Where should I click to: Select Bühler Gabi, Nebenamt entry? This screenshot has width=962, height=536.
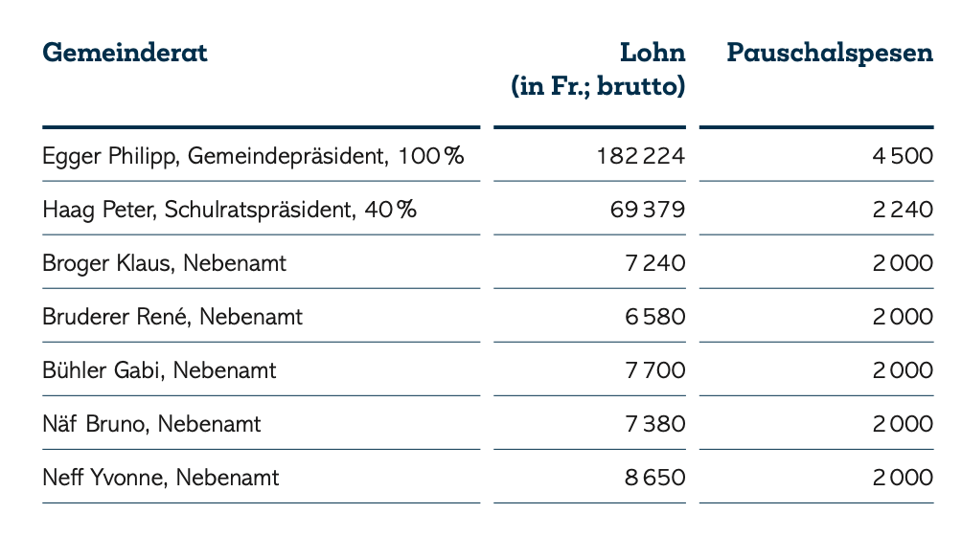coord(159,369)
